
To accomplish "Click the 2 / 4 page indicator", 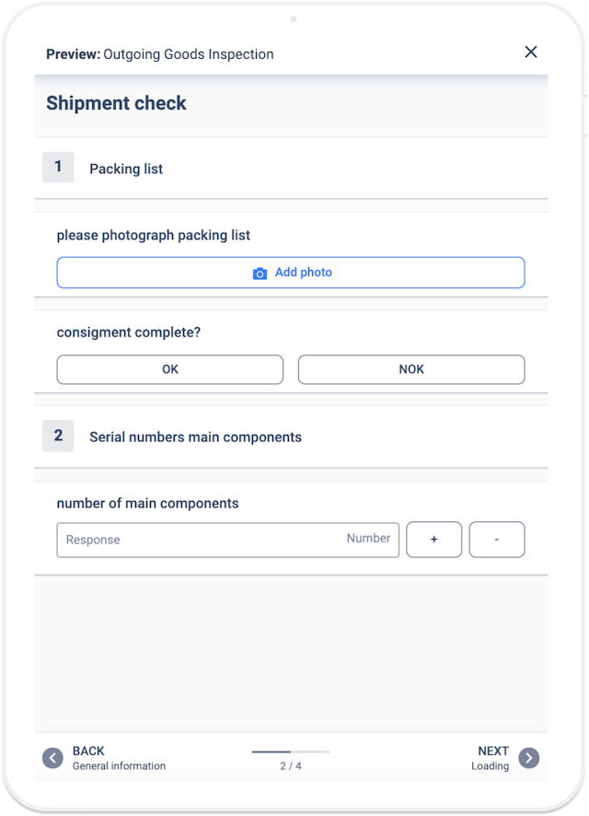I will 291,766.
